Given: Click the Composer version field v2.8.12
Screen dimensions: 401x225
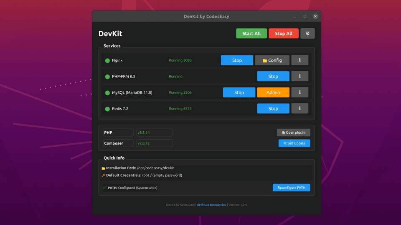Looking at the screenshot, I should click(x=155, y=143).
